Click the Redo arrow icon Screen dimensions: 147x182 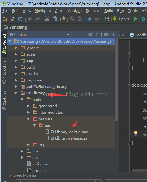tap(38, 19)
